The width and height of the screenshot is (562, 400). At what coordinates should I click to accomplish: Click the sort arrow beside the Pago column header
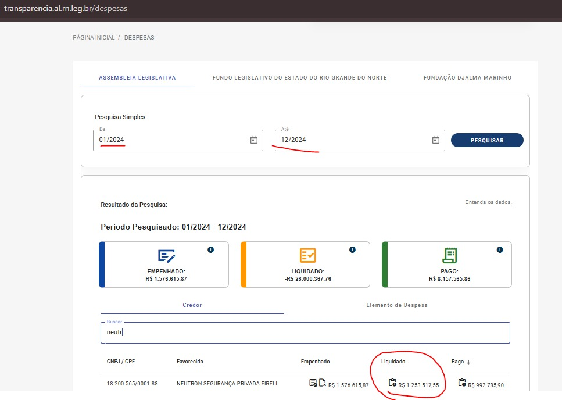(x=468, y=362)
